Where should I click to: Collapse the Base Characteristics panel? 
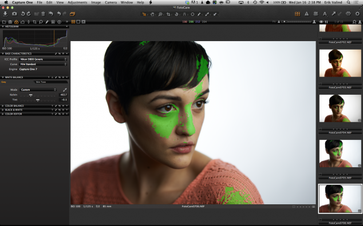coord(3,54)
